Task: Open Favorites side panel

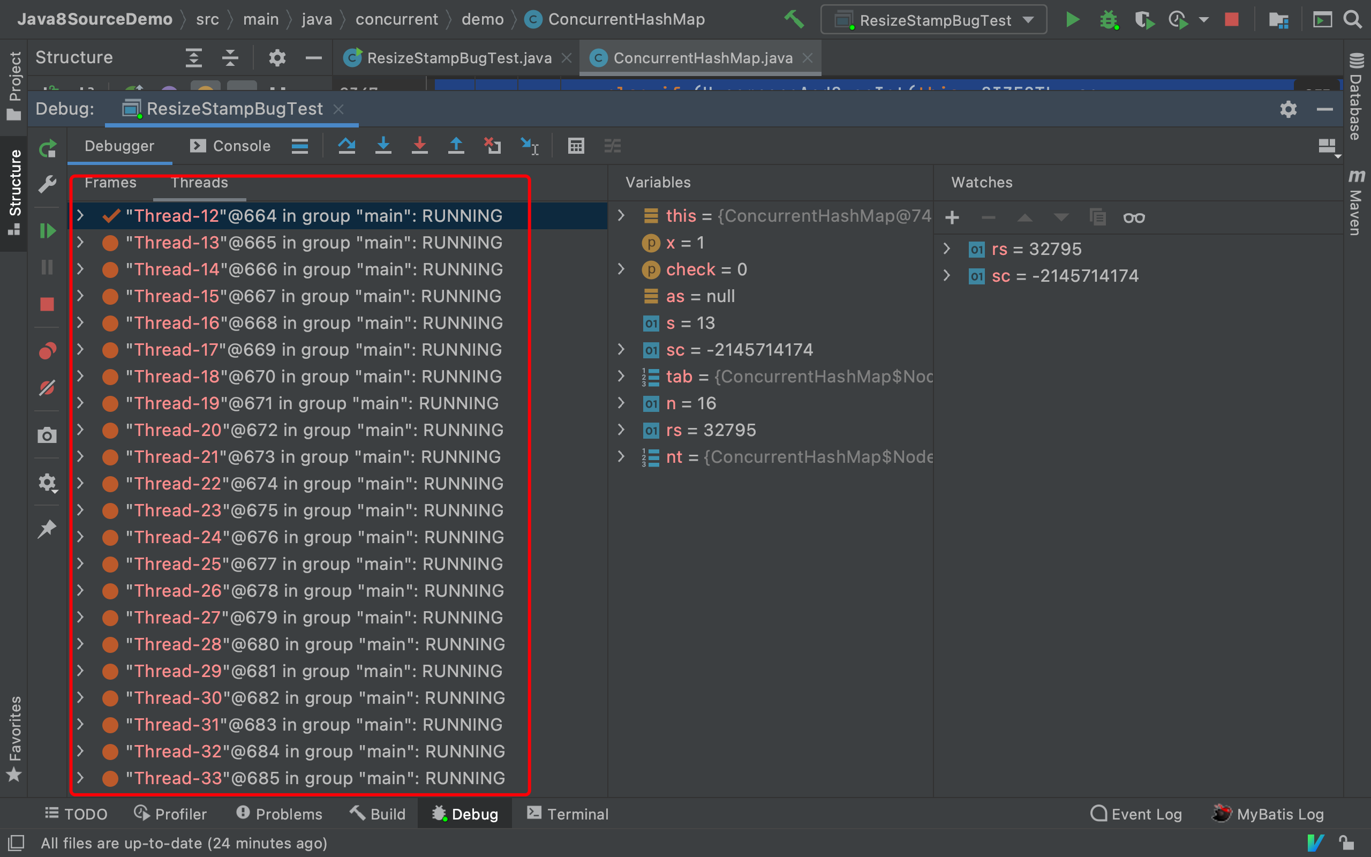Action: coord(14,739)
